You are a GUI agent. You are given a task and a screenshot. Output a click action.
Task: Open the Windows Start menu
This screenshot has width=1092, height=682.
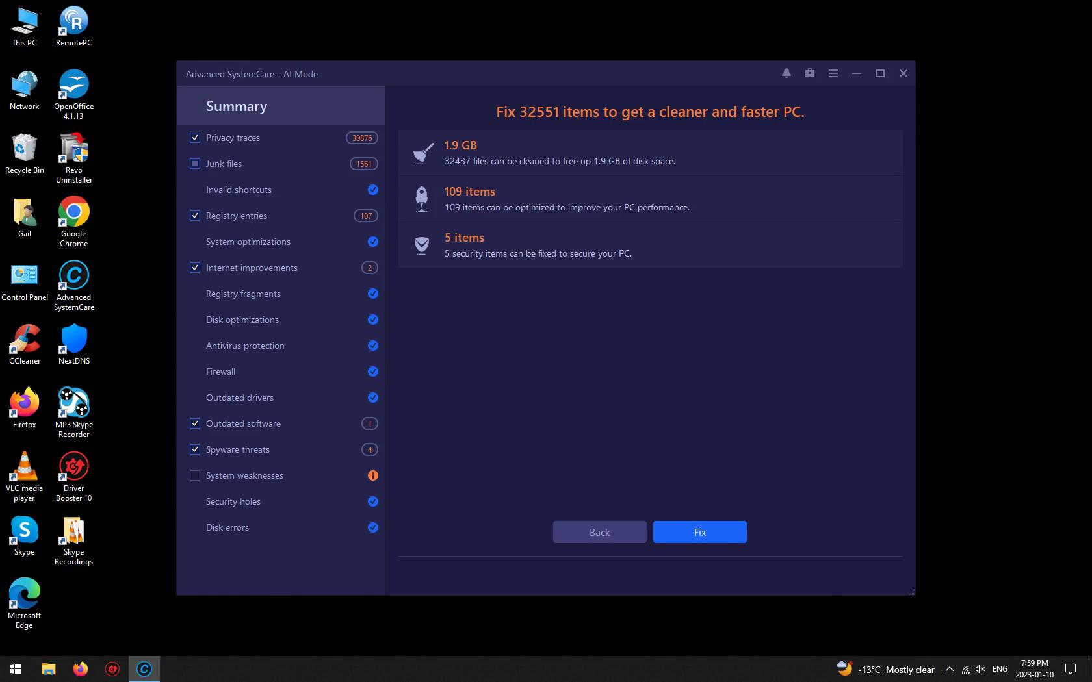[x=16, y=668]
